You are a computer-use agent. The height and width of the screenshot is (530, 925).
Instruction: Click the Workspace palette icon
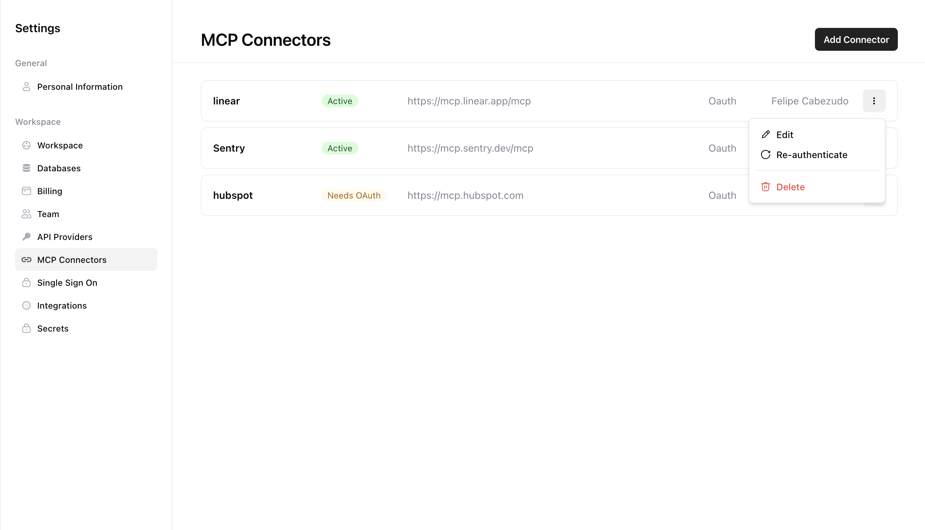tap(26, 146)
